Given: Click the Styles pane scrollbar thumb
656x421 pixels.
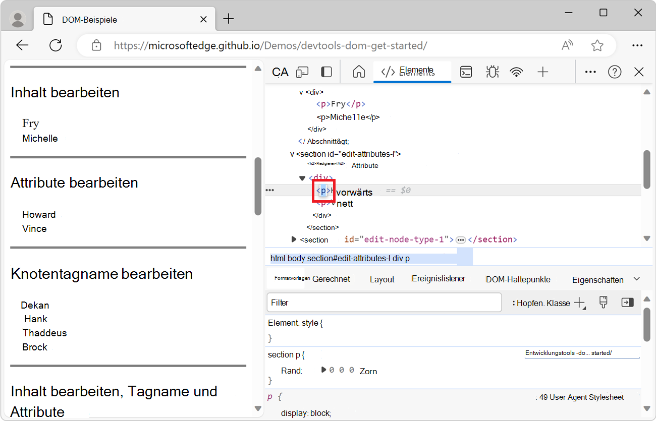Looking at the screenshot, I should 647,324.
